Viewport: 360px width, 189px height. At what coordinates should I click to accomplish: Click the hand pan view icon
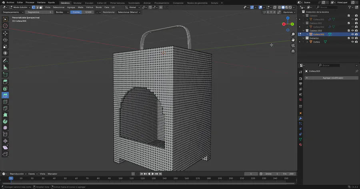click(x=293, y=40)
